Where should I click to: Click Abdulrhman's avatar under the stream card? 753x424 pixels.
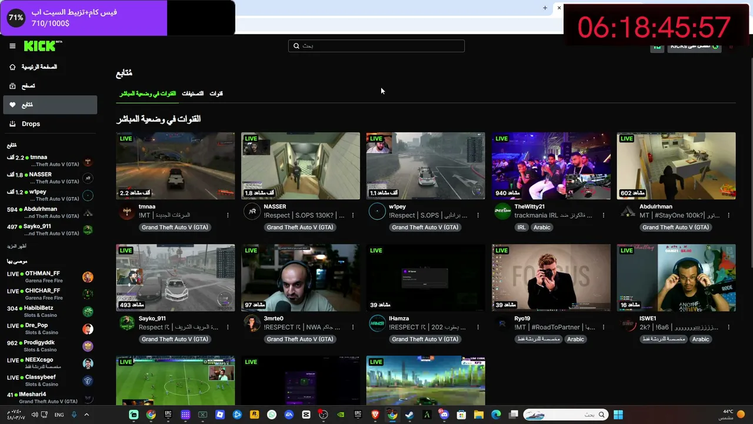click(628, 211)
